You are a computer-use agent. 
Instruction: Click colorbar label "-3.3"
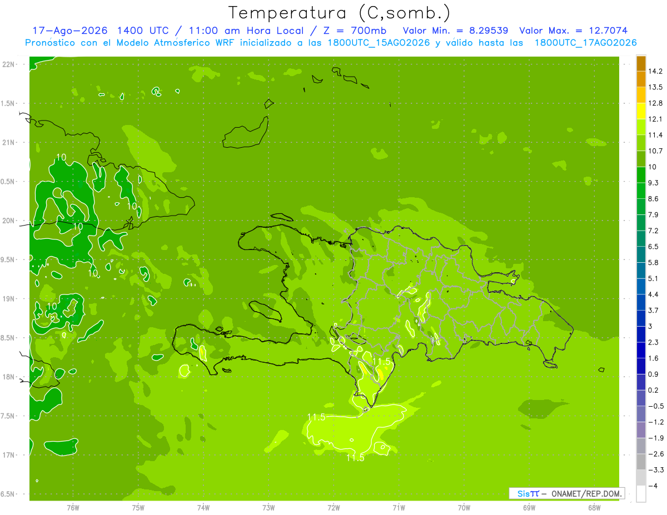click(x=656, y=471)
